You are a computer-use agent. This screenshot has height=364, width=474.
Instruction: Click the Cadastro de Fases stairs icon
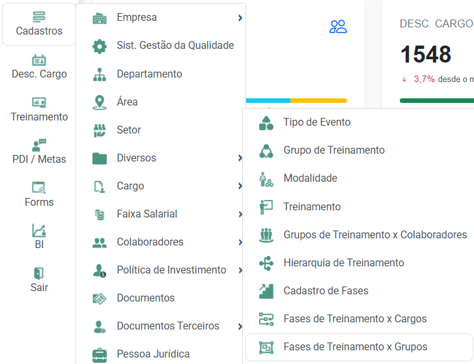point(266,292)
